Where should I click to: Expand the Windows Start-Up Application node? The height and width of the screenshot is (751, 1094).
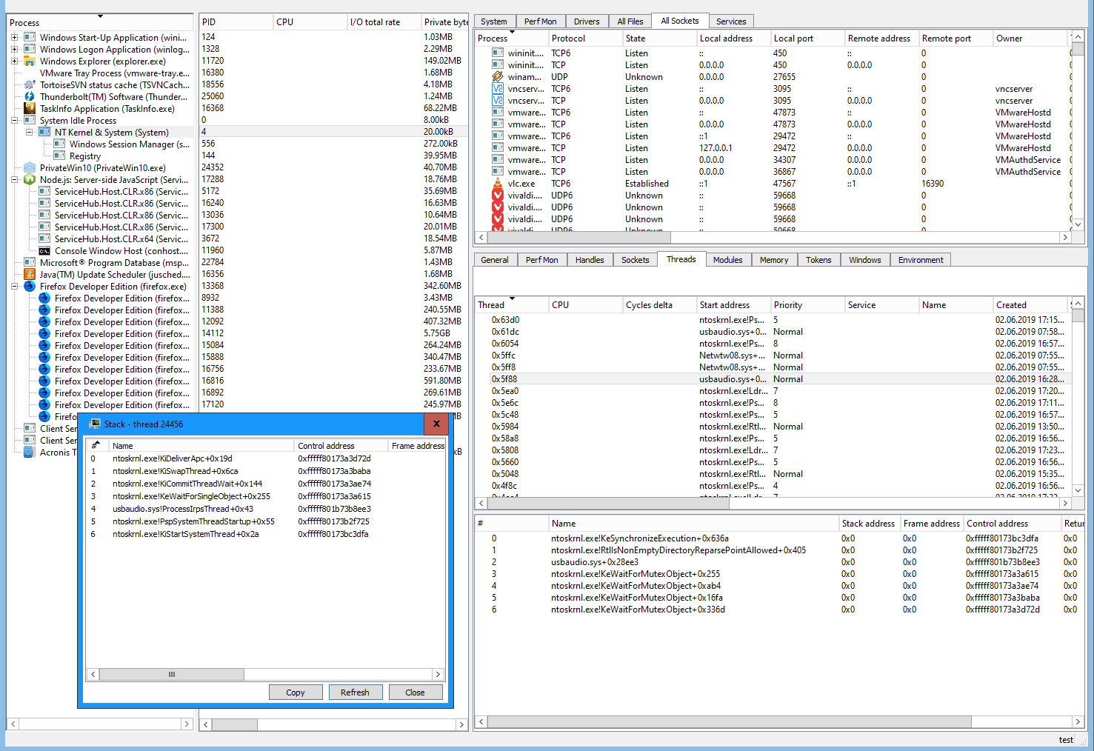14,37
